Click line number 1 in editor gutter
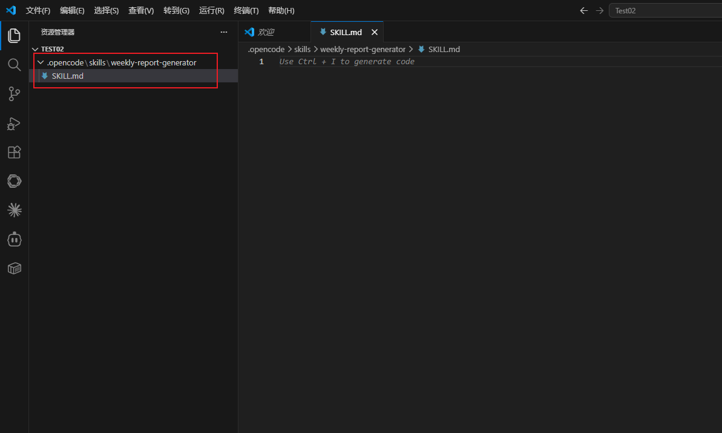The height and width of the screenshot is (433, 722). pos(261,62)
